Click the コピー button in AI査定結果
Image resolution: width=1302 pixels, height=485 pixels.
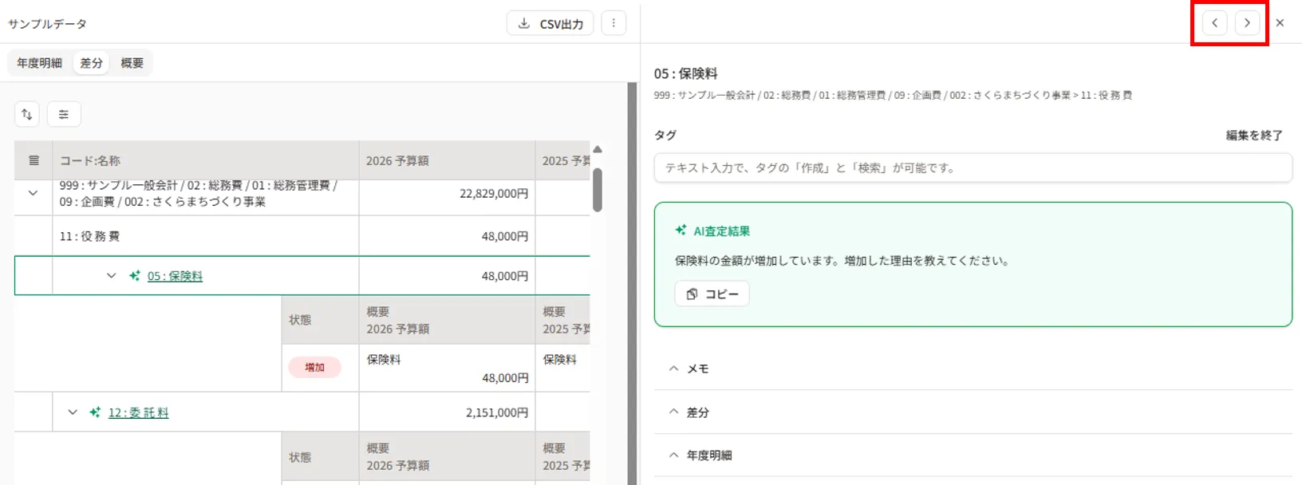[x=712, y=294]
